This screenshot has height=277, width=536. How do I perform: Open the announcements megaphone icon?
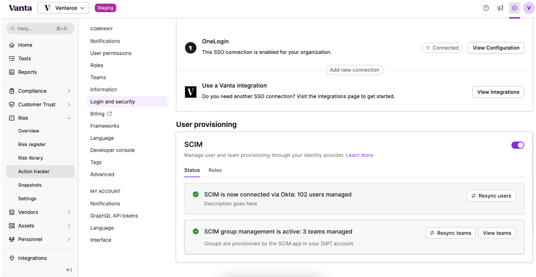point(500,8)
